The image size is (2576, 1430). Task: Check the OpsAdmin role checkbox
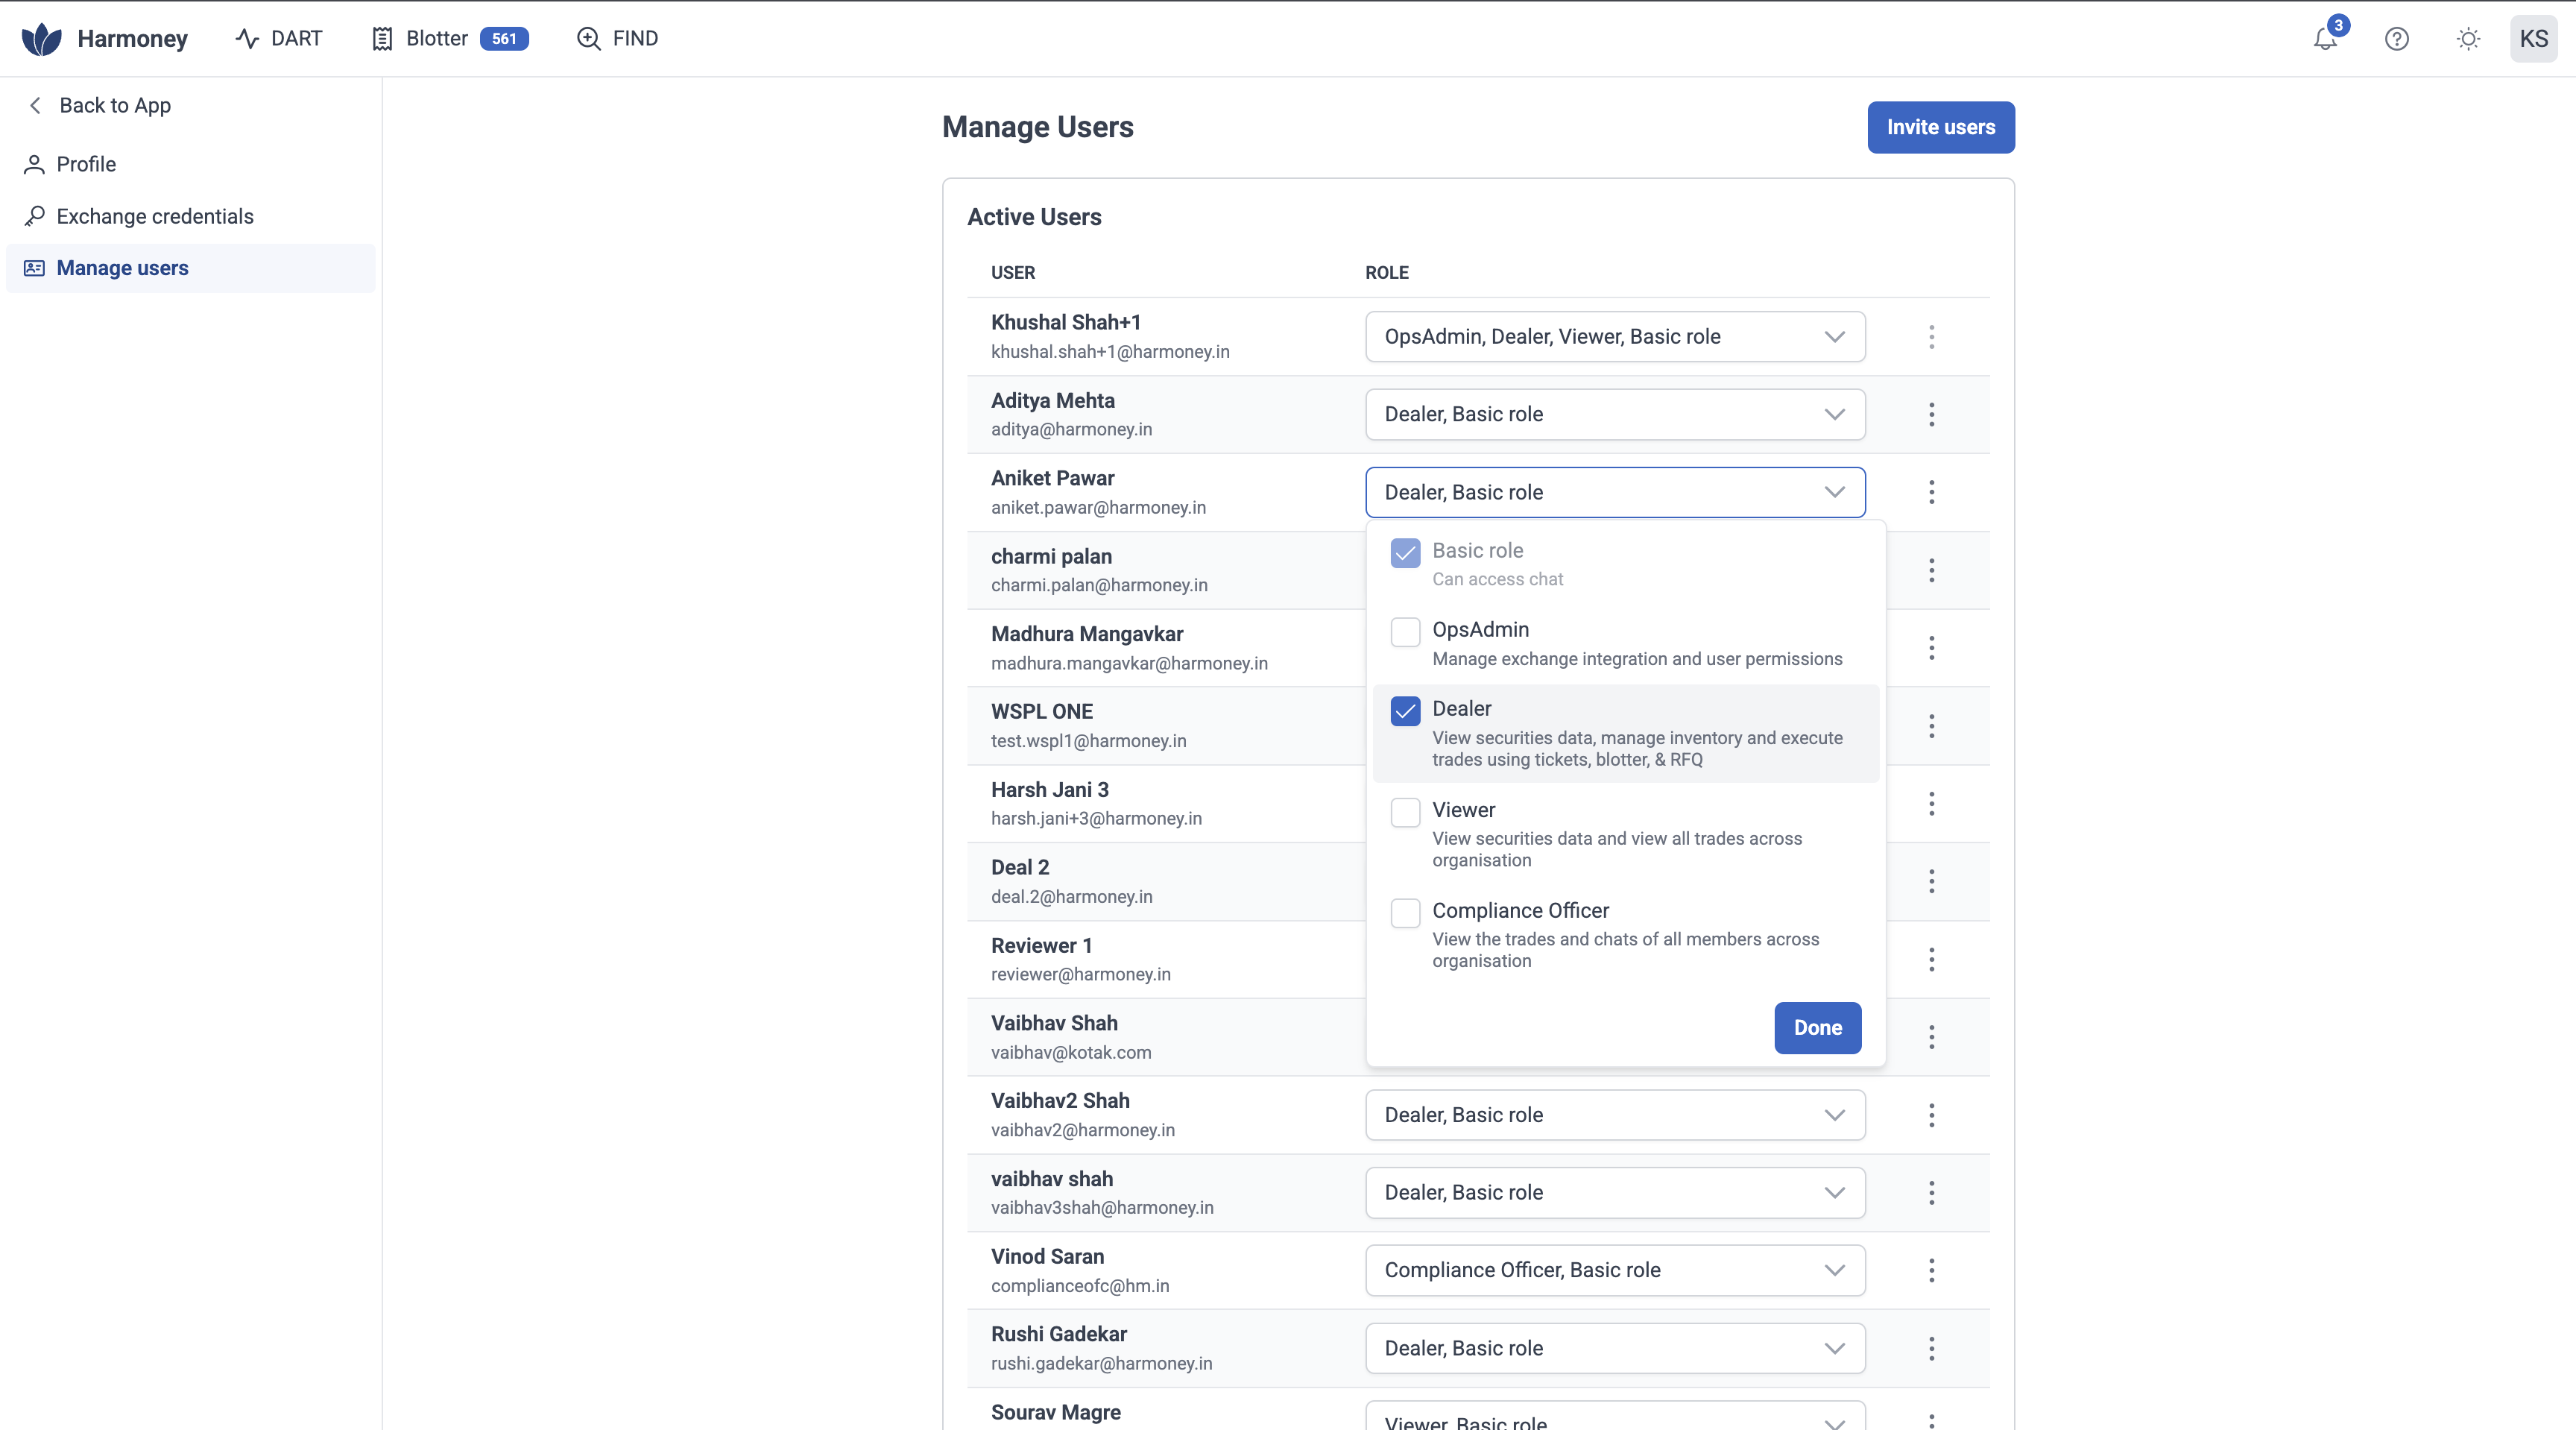(x=1405, y=632)
